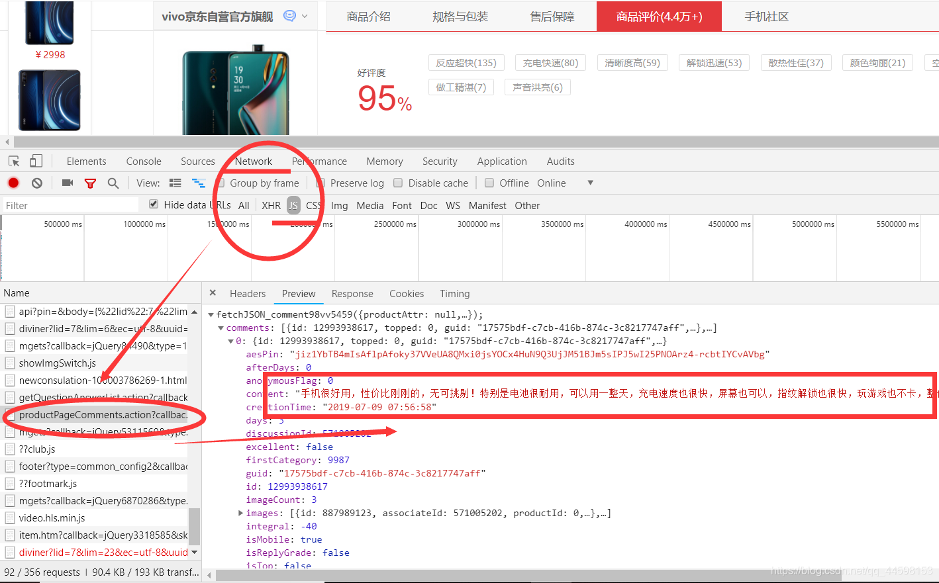Click the 充电快速(80) review tag
This screenshot has width=939, height=583.
tap(550, 63)
